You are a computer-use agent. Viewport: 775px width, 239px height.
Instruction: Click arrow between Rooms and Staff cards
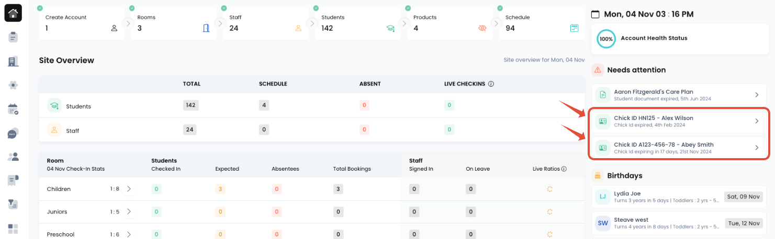[x=220, y=23]
